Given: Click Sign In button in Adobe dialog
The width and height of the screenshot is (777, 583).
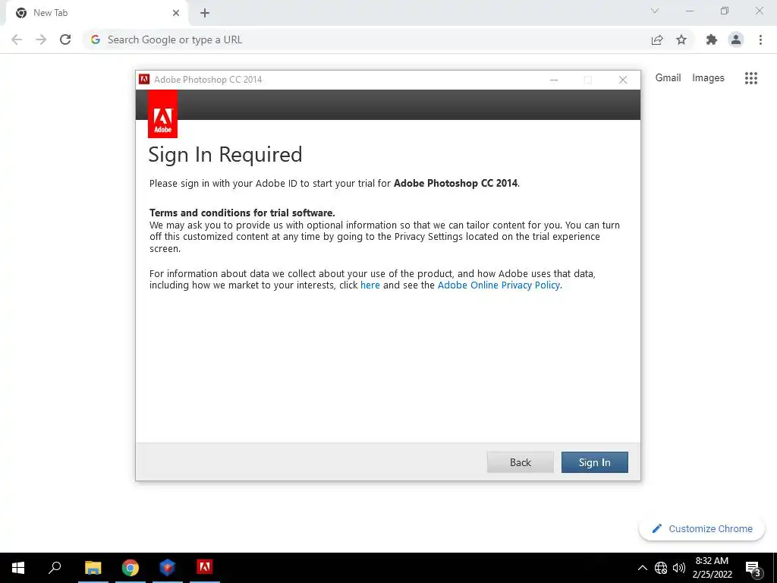Looking at the screenshot, I should [x=594, y=462].
